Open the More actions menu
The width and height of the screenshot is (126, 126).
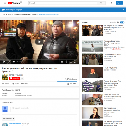[x=24, y=84]
